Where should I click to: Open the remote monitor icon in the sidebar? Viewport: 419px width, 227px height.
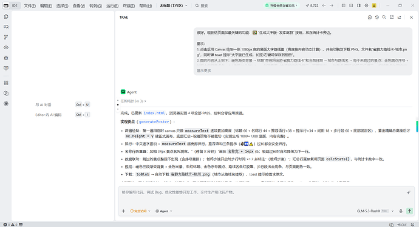(6, 69)
